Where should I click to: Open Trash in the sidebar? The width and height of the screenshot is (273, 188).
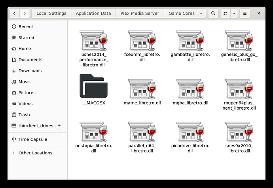point(38,115)
